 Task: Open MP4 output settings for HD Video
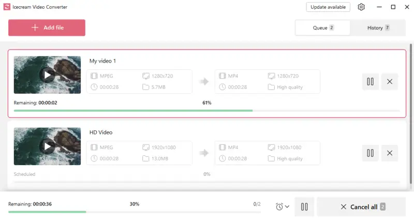point(267,153)
